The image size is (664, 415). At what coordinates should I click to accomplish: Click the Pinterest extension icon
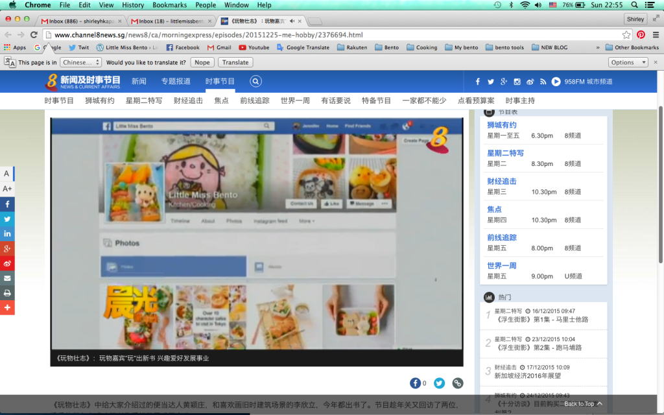tap(641, 35)
